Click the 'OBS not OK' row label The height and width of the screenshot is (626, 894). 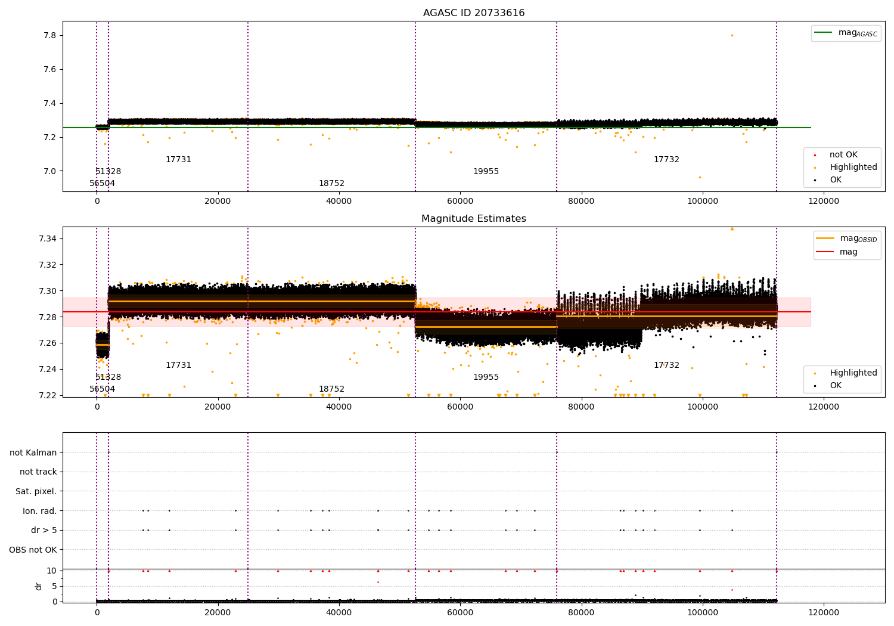click(33, 550)
